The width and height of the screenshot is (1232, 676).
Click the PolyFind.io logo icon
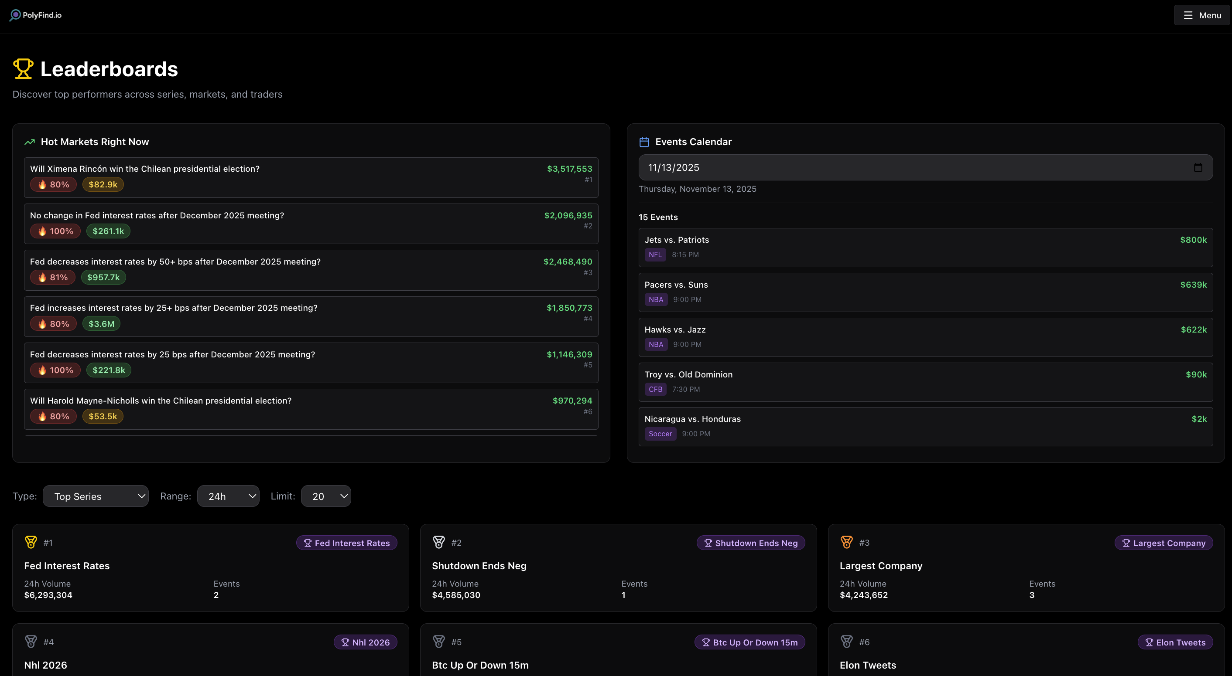click(x=14, y=15)
